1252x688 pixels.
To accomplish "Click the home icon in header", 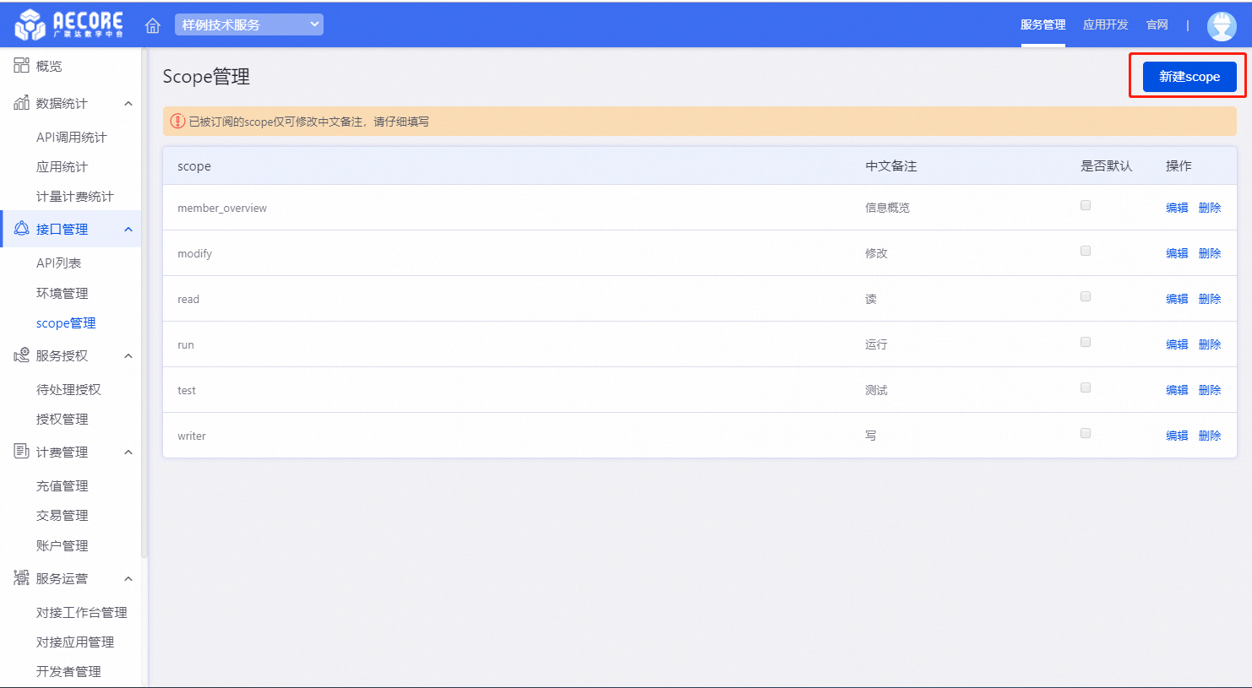I will point(153,25).
